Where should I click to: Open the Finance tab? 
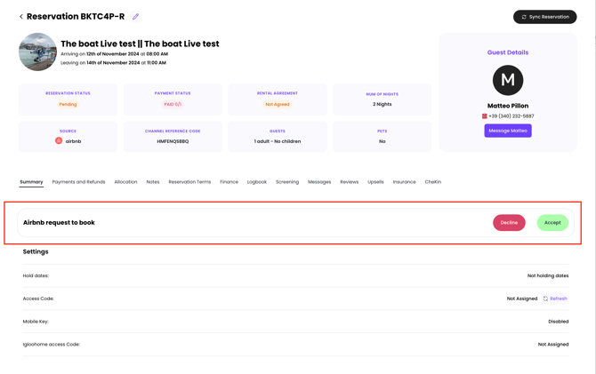click(229, 182)
